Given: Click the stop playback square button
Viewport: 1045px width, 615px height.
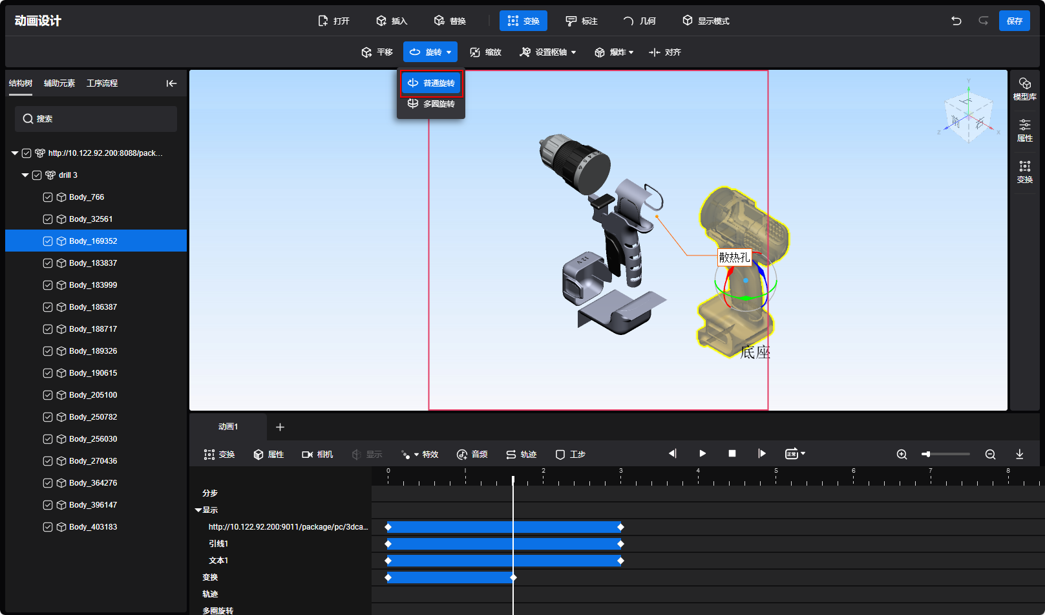Looking at the screenshot, I should [x=732, y=454].
